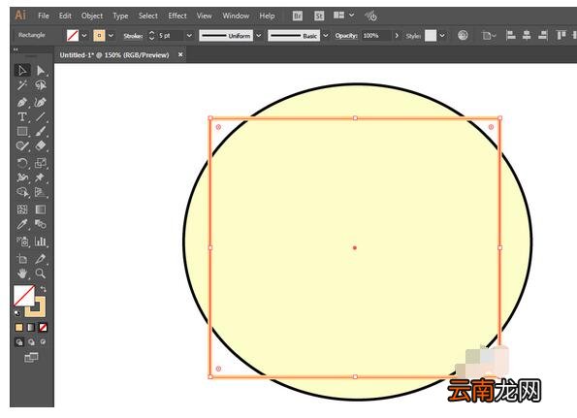Select the Shape Builder tool

(22, 192)
